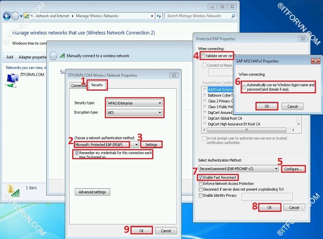Viewport: 323px width, 239px height.
Task: Close the Protected EAP Properties dialog
Action: (303, 39)
